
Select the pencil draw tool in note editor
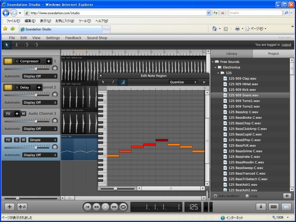113,82
